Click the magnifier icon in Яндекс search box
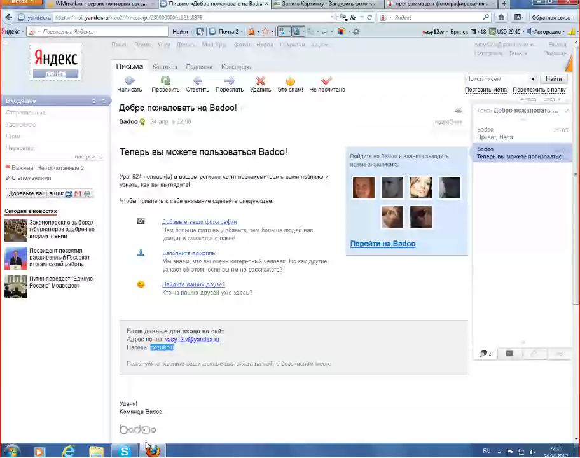The width and height of the screenshot is (580, 458). [486, 17]
